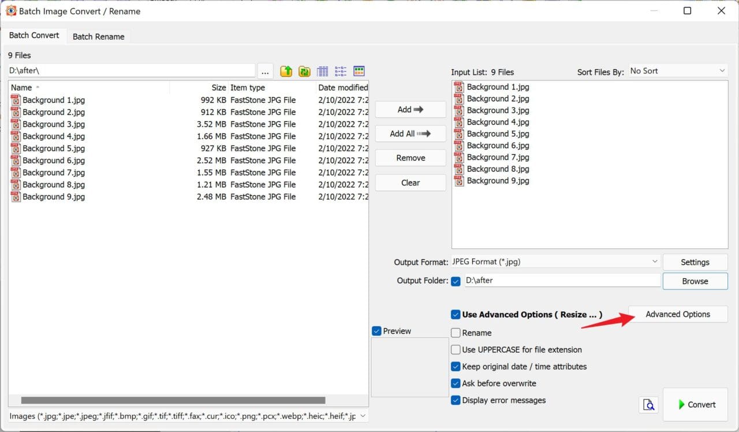Image resolution: width=739 pixels, height=432 pixels.
Task: Switch to the Batch Rename tab
Action: [x=98, y=36]
